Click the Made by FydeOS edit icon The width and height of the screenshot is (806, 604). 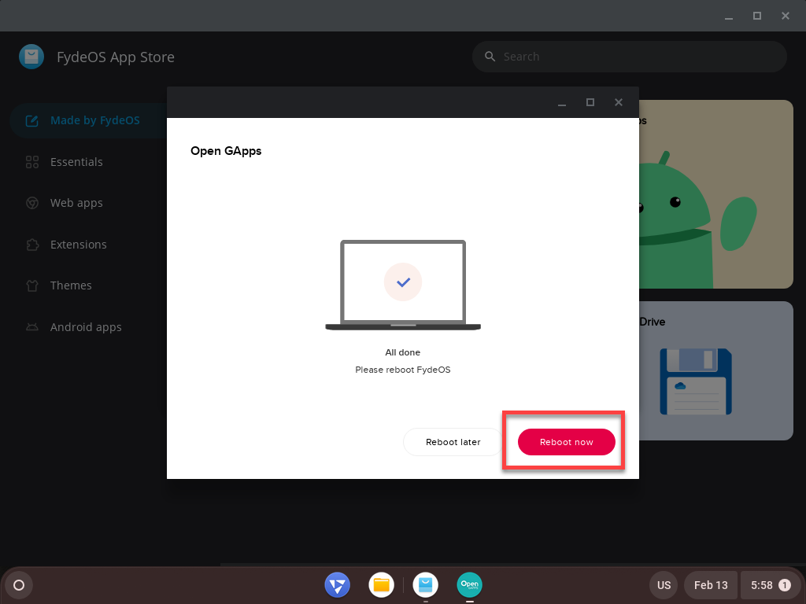coord(31,120)
